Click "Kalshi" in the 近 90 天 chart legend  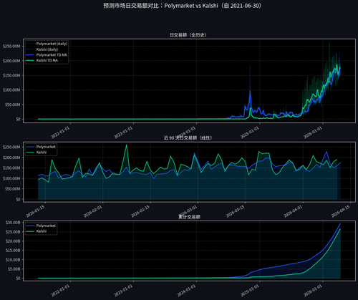pos(42,153)
